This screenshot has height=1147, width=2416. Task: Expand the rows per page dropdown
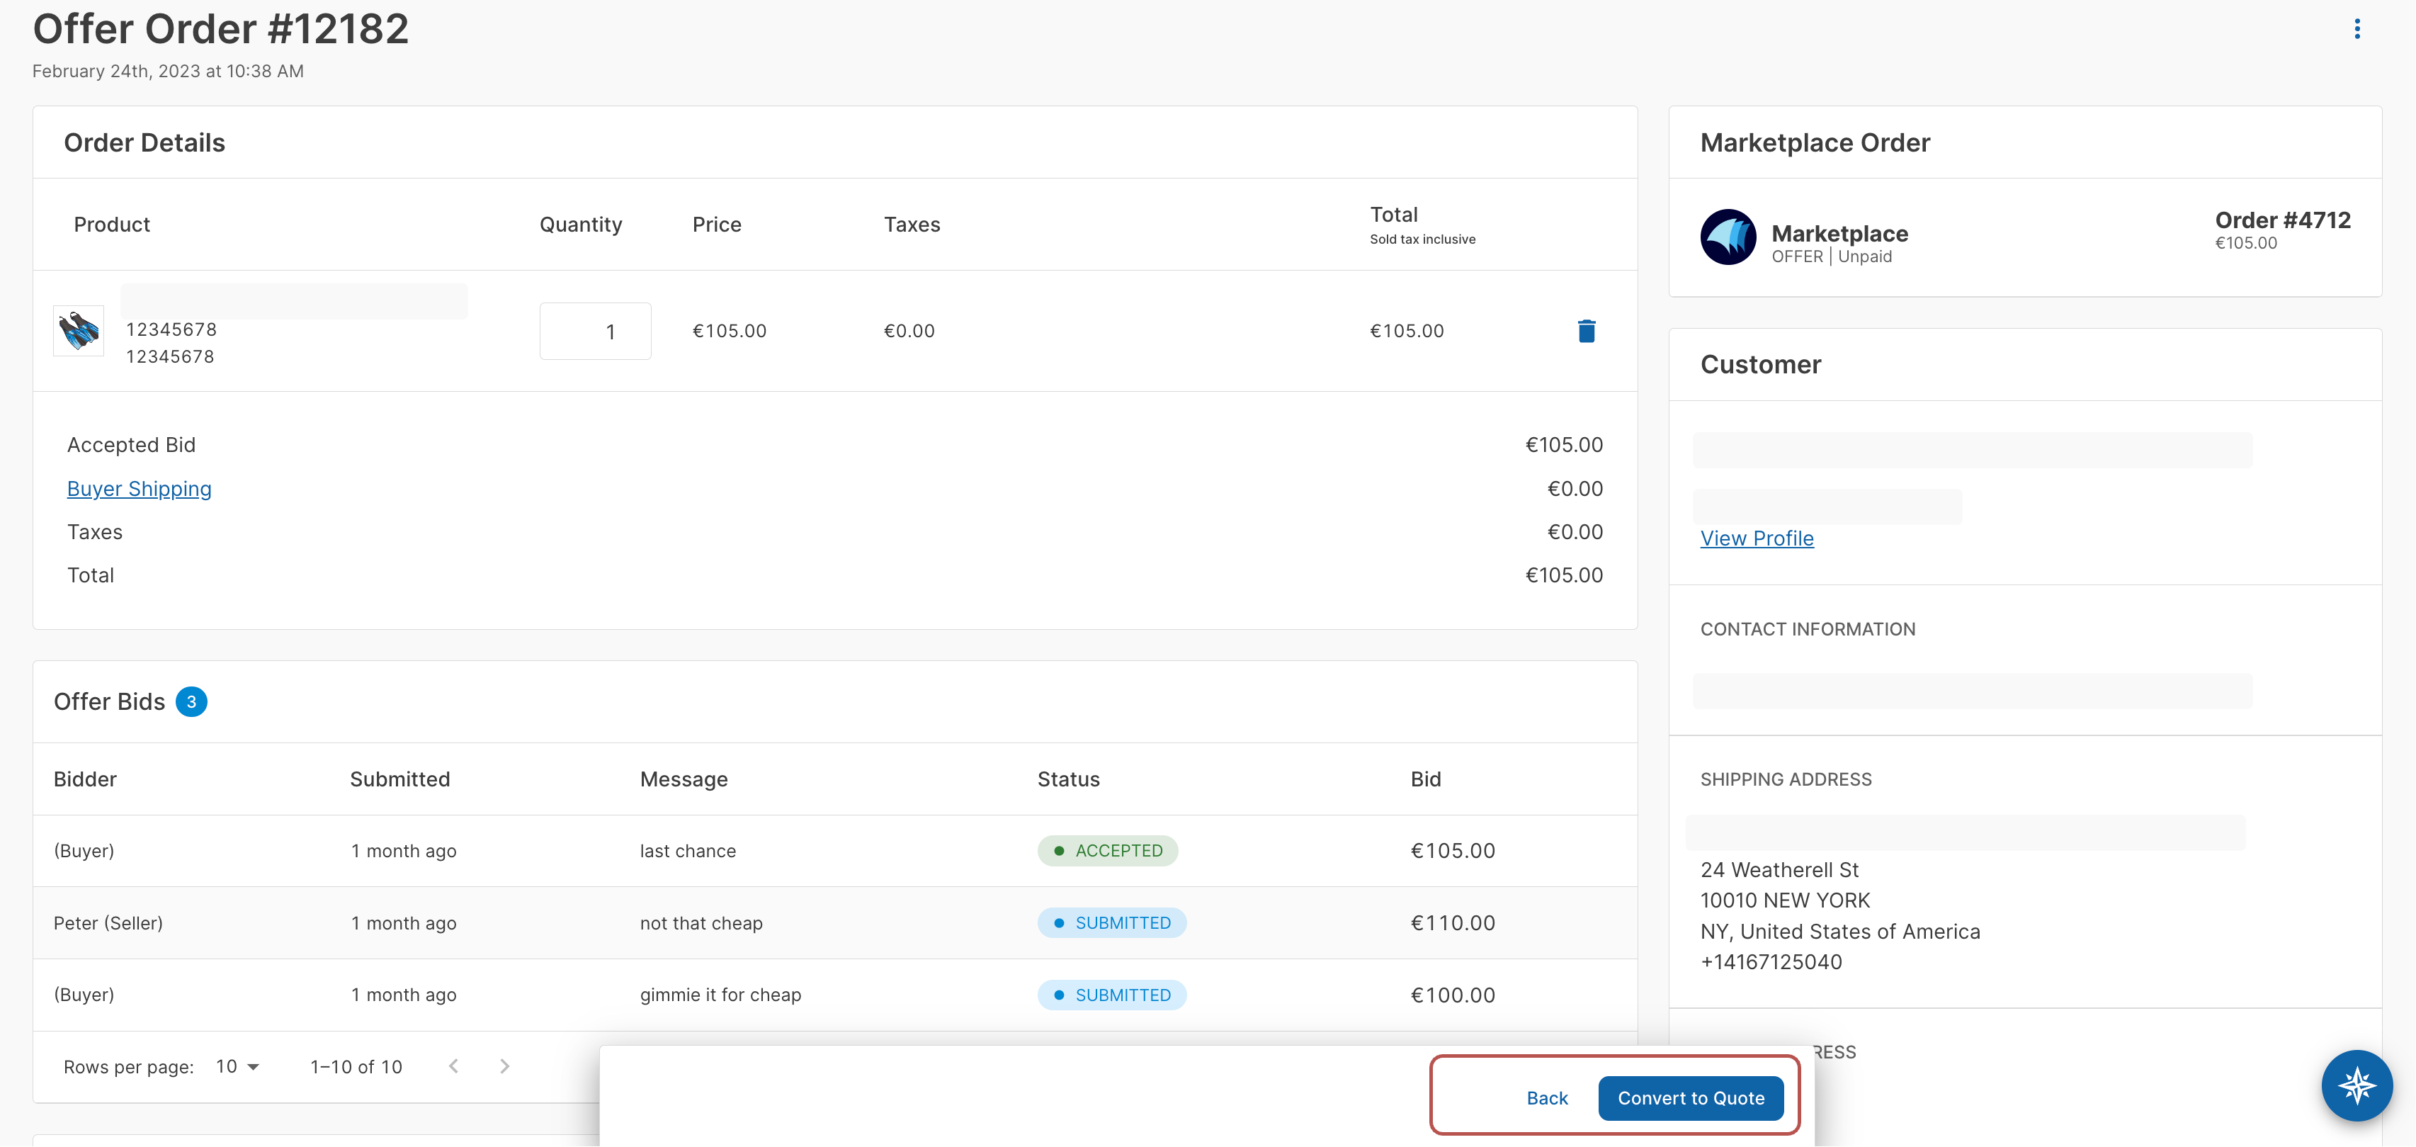point(238,1066)
